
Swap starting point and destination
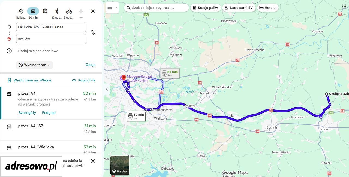[x=93, y=32]
